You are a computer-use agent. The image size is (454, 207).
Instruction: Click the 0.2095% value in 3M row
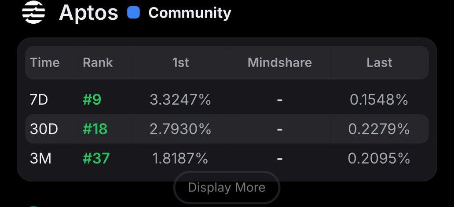(x=379, y=158)
